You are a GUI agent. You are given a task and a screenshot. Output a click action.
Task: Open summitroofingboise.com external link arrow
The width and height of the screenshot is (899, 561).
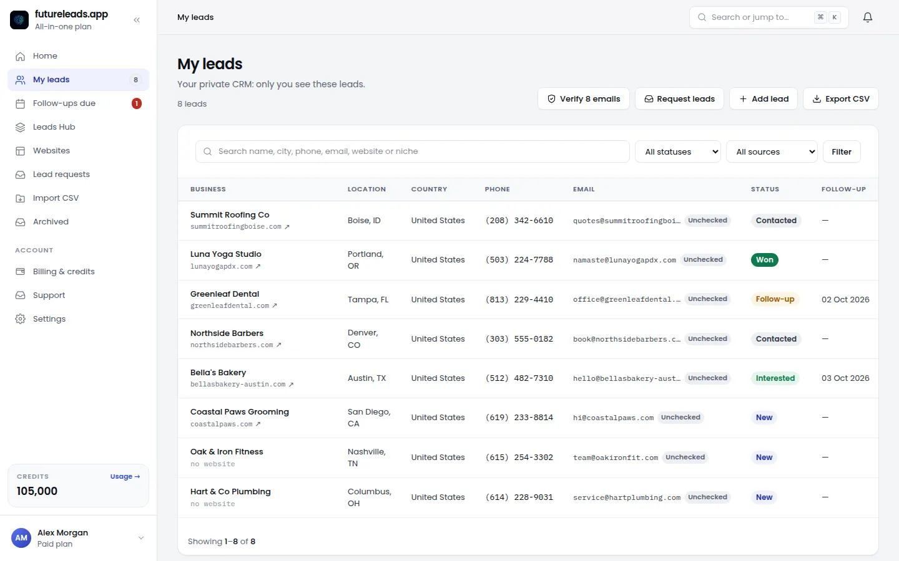coord(287,227)
